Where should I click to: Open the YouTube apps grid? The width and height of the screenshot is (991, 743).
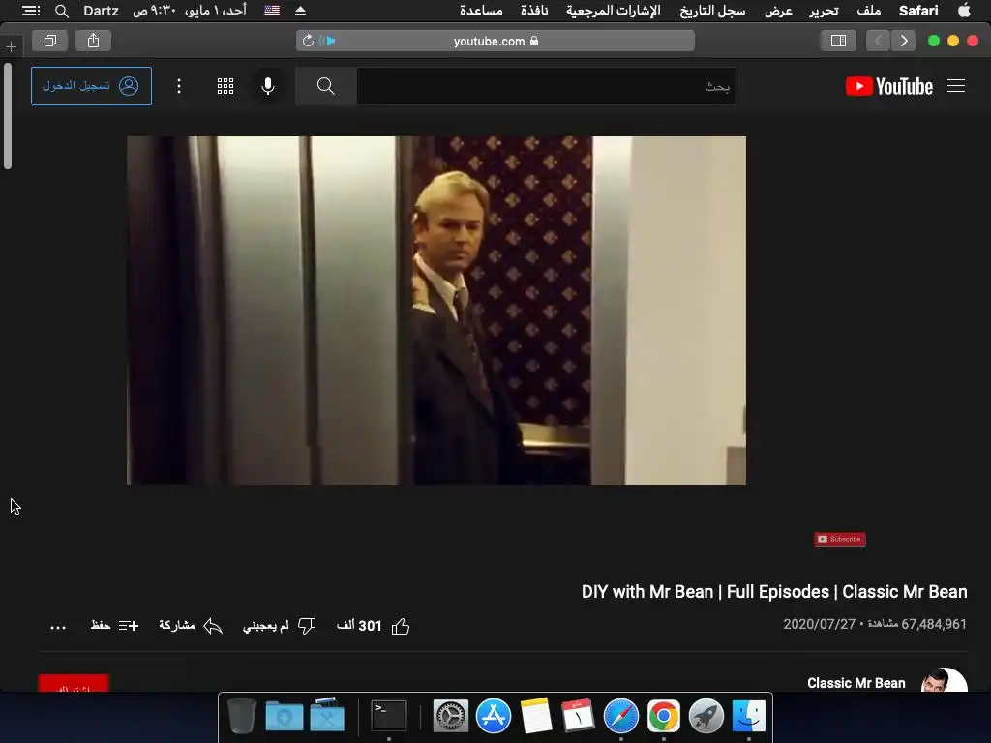225,86
